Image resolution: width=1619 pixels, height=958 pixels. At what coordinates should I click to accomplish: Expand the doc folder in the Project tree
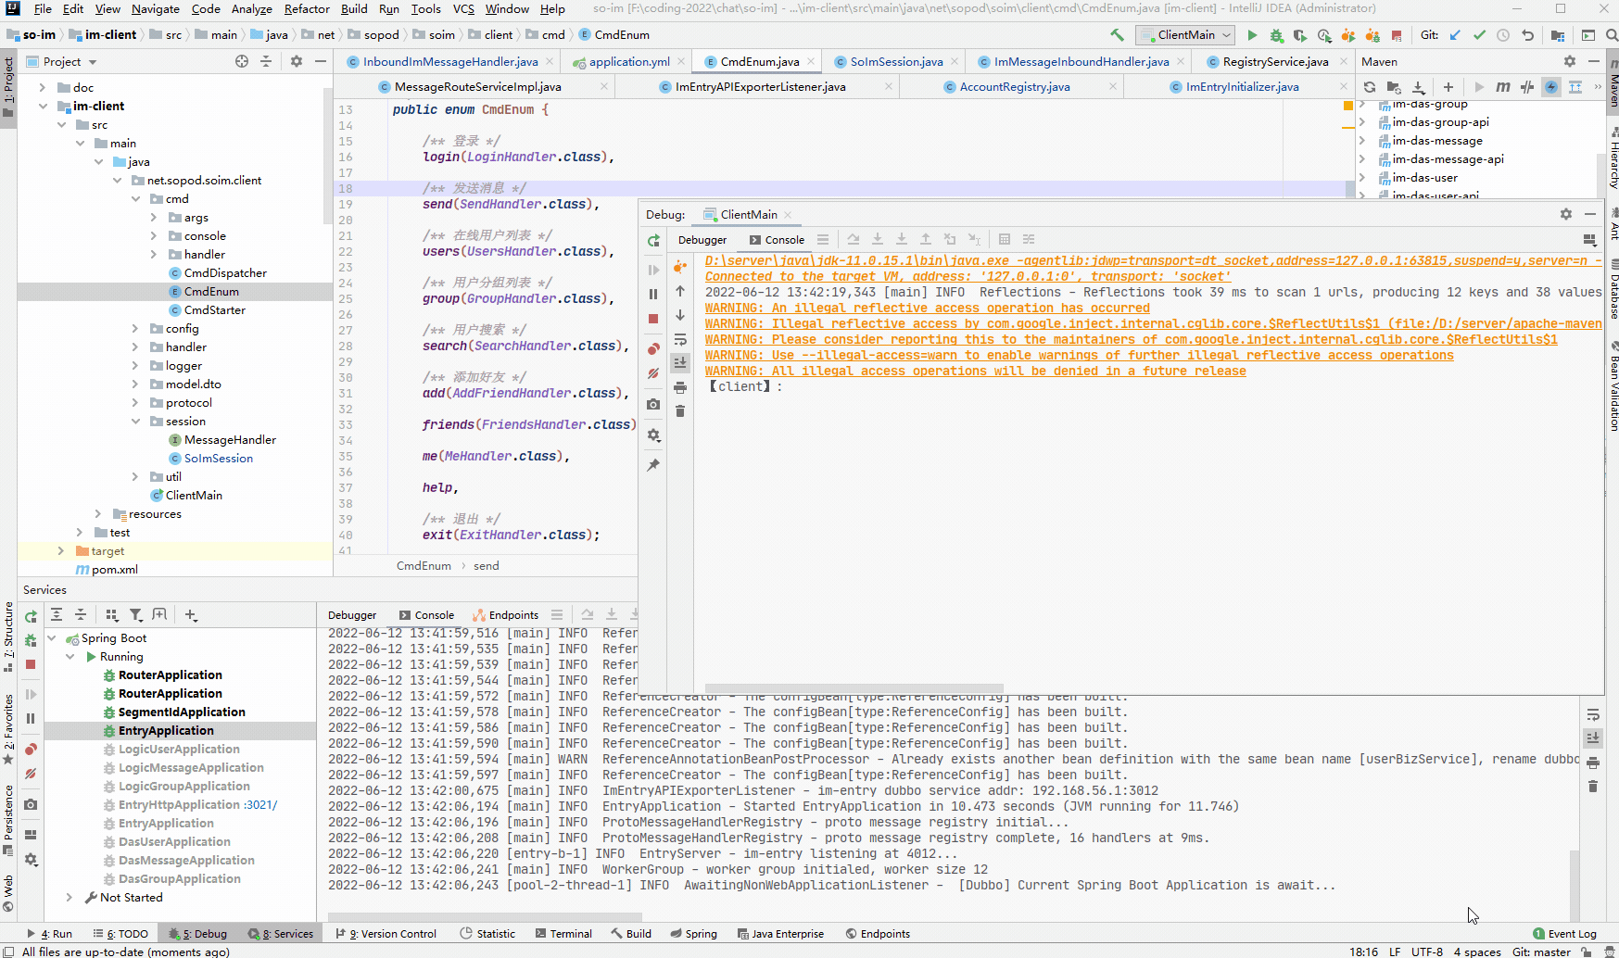click(x=43, y=88)
